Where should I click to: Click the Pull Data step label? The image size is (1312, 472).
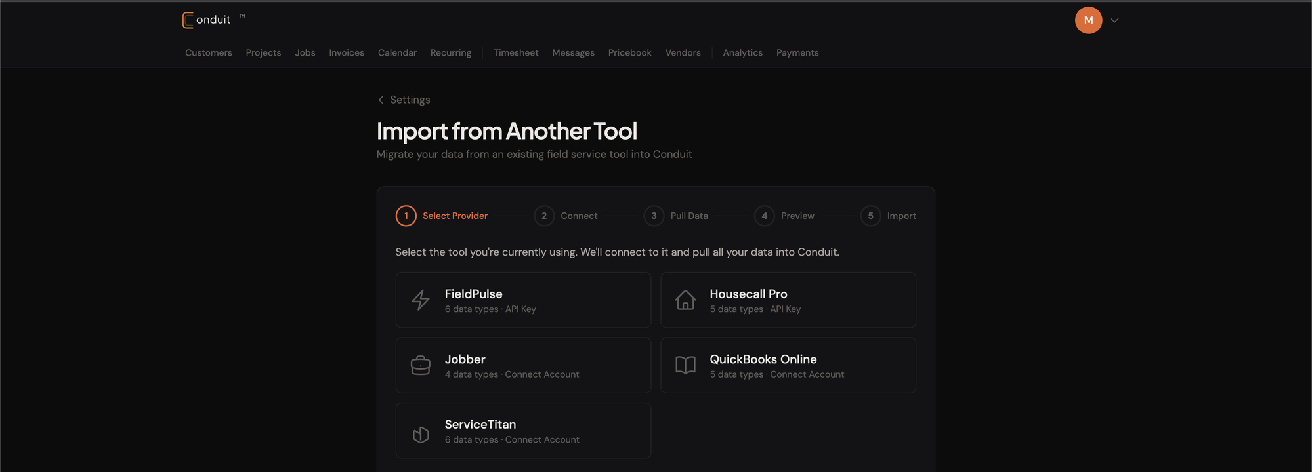689,216
